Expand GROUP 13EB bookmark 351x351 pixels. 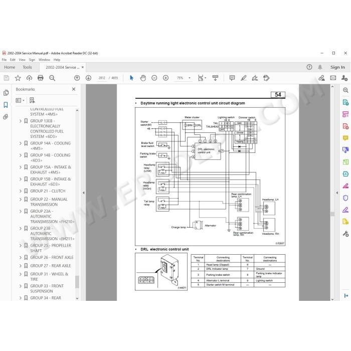pyautogui.click(x=21, y=121)
